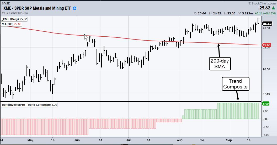The width and height of the screenshot is (277, 145).
Task: Click the blue plus icon beside ETF title
Action: pos(75,8)
